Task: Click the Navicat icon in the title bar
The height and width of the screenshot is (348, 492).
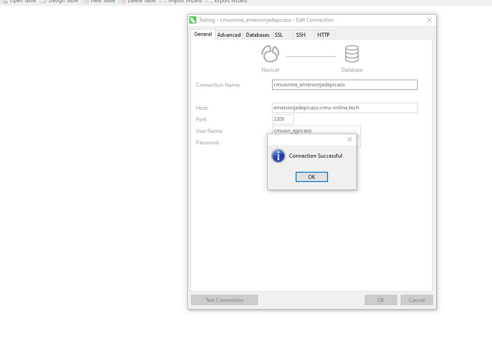Action: [193, 20]
